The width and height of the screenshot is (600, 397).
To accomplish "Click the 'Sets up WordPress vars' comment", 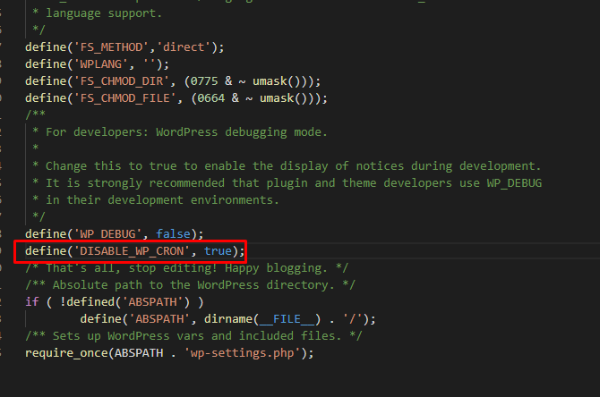I will [193, 336].
